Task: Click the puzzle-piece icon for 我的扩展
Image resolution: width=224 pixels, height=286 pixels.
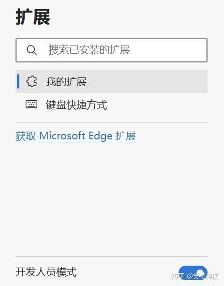Action: coord(32,81)
